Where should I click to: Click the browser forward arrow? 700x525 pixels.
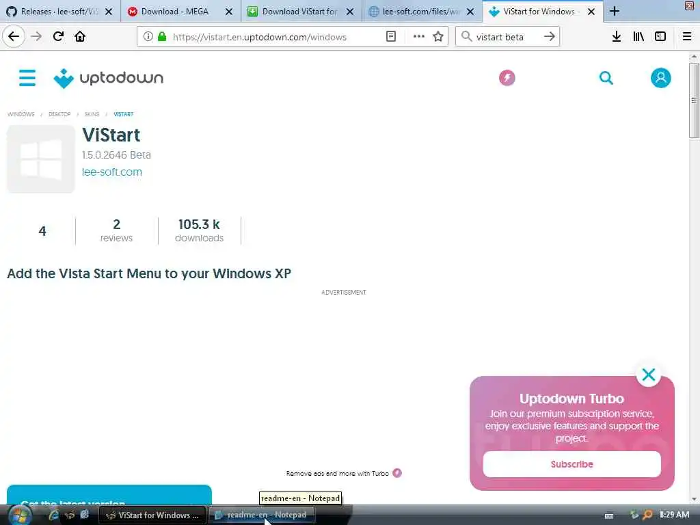click(36, 37)
